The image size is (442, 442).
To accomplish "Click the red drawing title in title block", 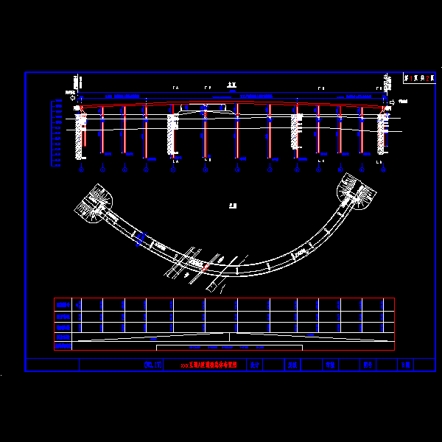I will (x=208, y=365).
